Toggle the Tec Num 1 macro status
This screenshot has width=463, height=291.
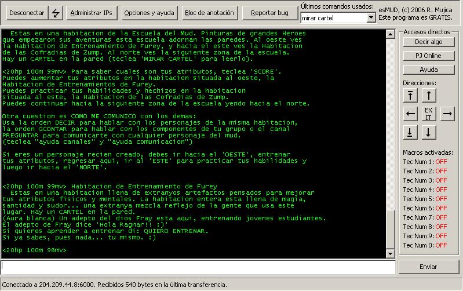click(441, 162)
